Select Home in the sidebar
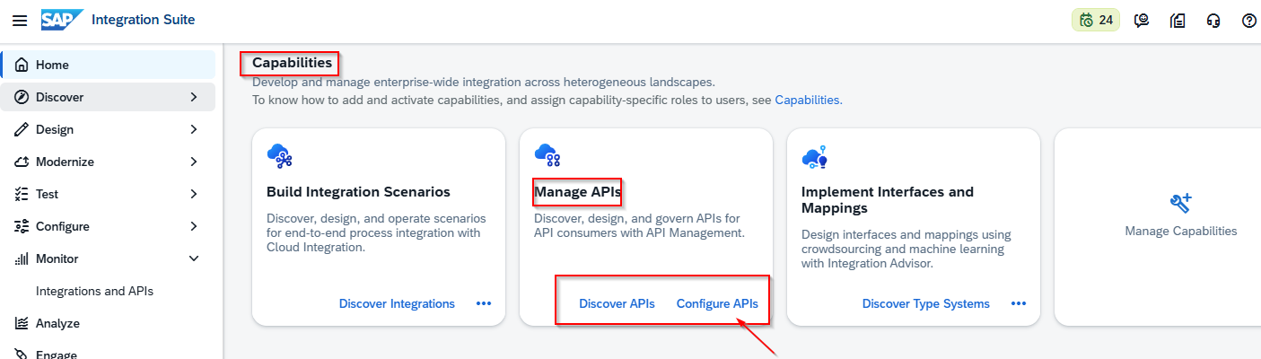 [x=108, y=65]
